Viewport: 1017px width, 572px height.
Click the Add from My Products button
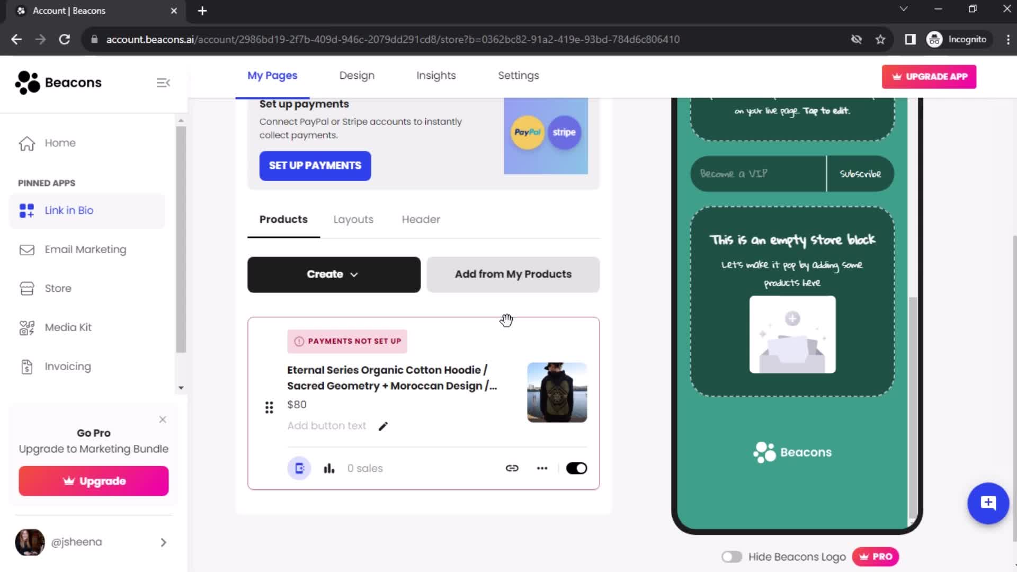tap(513, 274)
